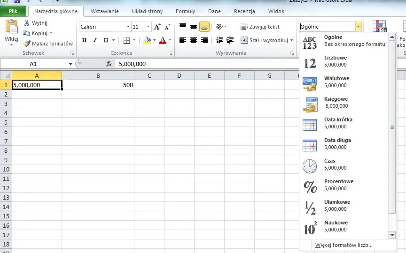Increase the cell indent
Viewport: 406px width, 253px height.
[x=230, y=40]
